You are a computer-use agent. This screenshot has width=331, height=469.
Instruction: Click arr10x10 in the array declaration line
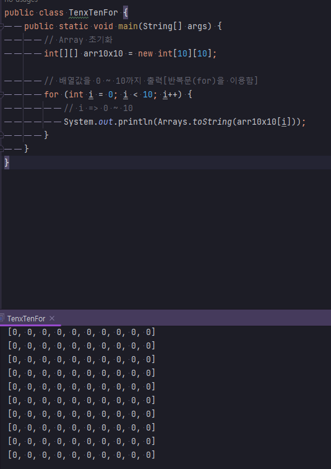pyautogui.click(x=103, y=53)
